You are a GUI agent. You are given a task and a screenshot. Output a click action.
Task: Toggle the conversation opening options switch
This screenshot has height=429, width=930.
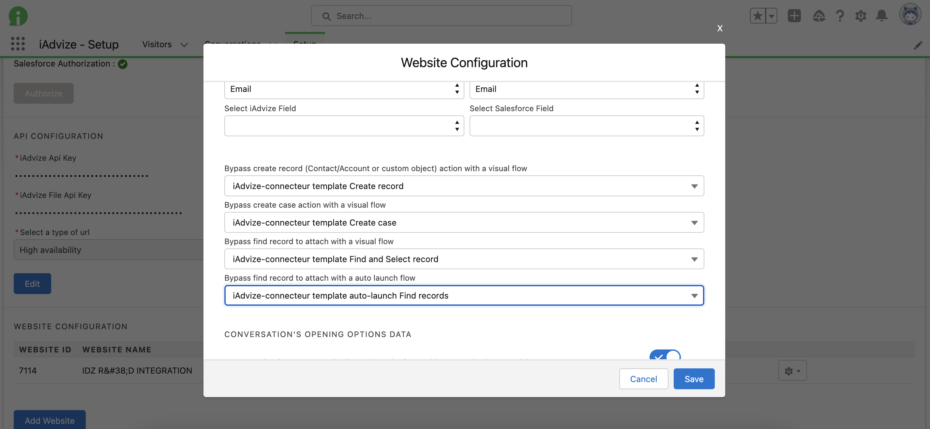point(665,355)
